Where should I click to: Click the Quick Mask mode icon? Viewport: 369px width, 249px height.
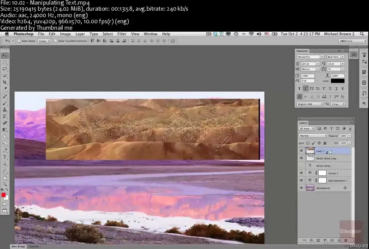pos(5,204)
